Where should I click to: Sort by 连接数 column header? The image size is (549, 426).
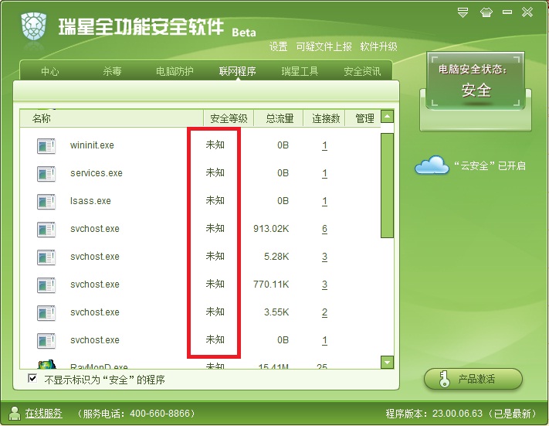click(324, 118)
